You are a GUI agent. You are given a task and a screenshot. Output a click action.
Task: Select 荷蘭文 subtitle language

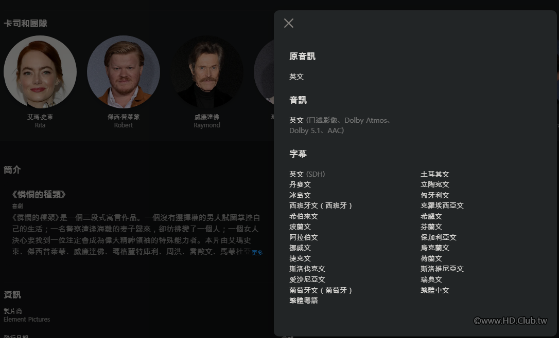(430, 258)
